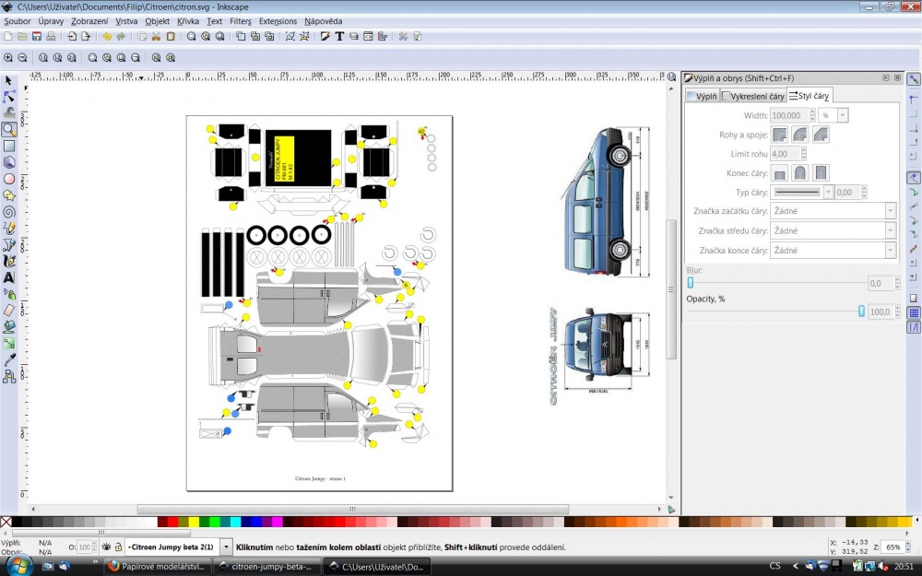Select the arrow Selector tool
The height and width of the screenshot is (576, 922).
tap(9, 80)
